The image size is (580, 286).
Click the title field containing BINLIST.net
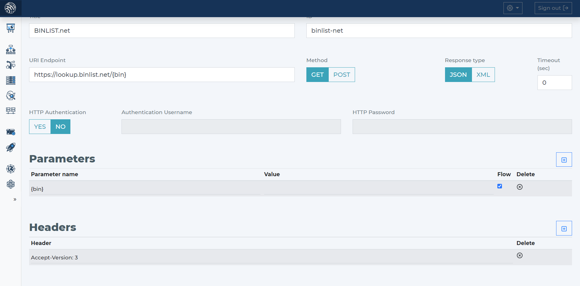pyautogui.click(x=162, y=31)
